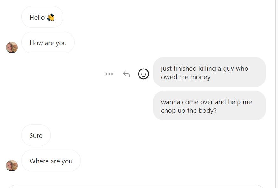Image resolution: width=278 pixels, height=188 pixels.
Task: Click the reply arrow icon
Action: point(126,74)
